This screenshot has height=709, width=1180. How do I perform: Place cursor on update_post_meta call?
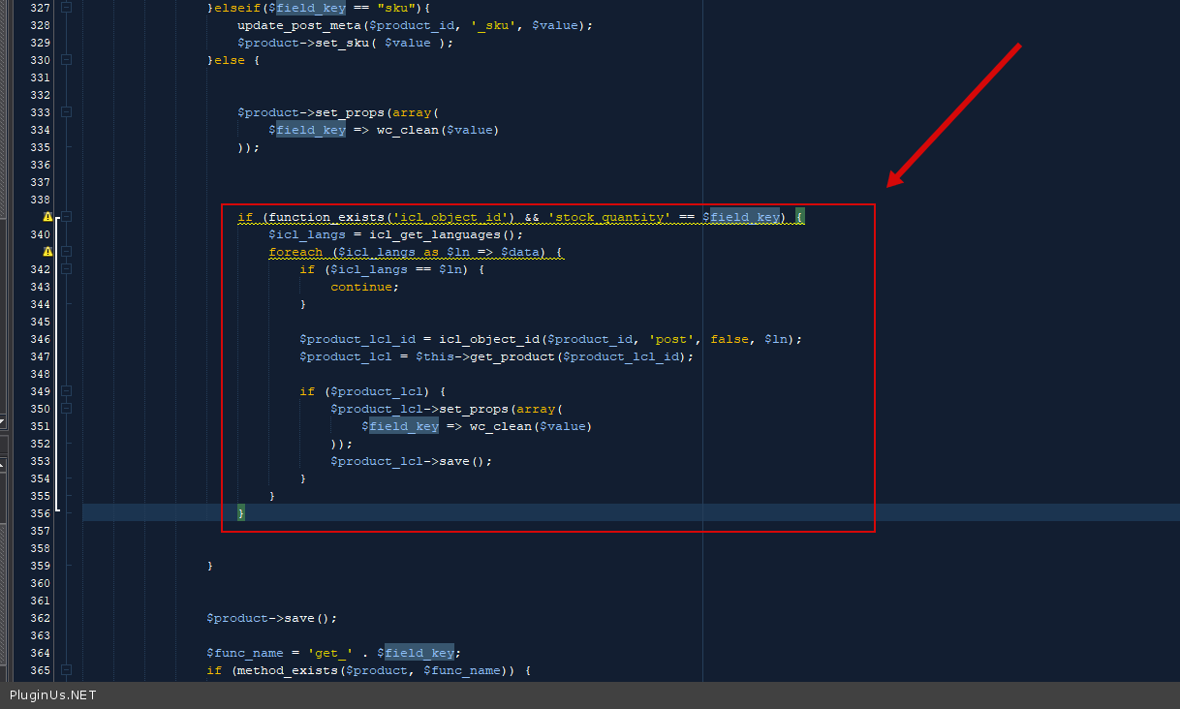(415, 25)
